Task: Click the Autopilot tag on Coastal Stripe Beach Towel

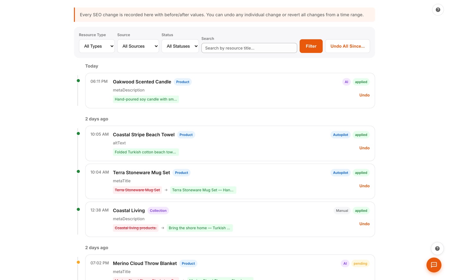Action: 340,135
